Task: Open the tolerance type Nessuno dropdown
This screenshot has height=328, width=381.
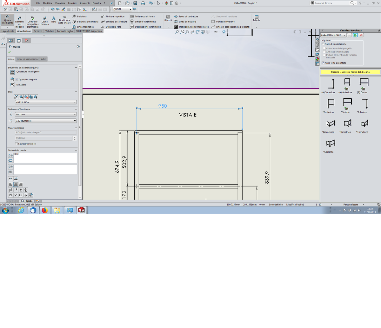Action: 46,114
